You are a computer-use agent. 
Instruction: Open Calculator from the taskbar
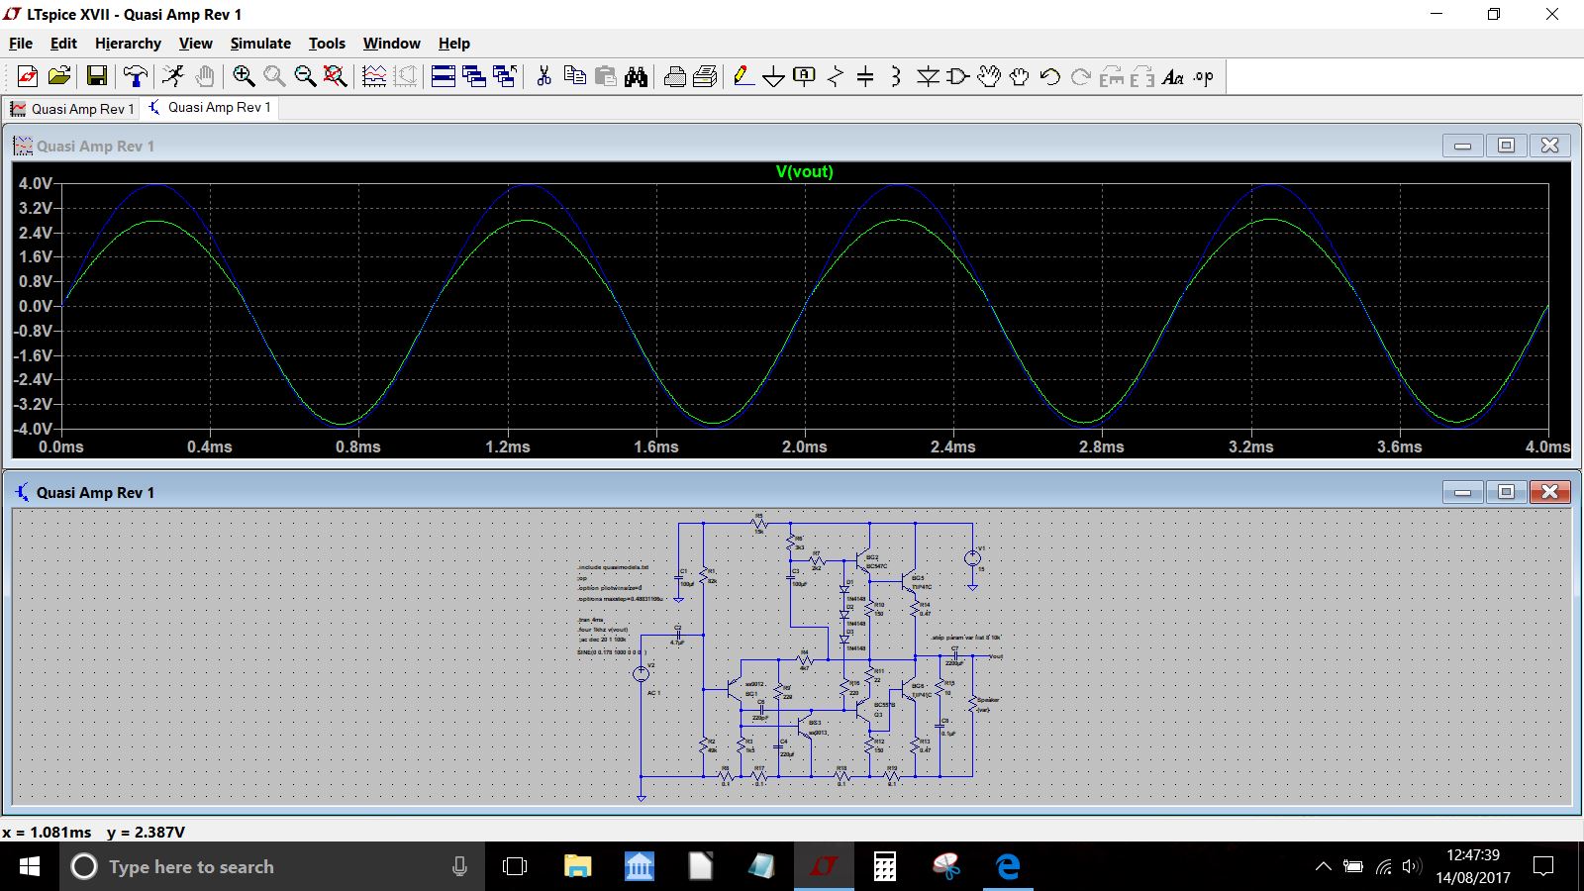(x=885, y=866)
